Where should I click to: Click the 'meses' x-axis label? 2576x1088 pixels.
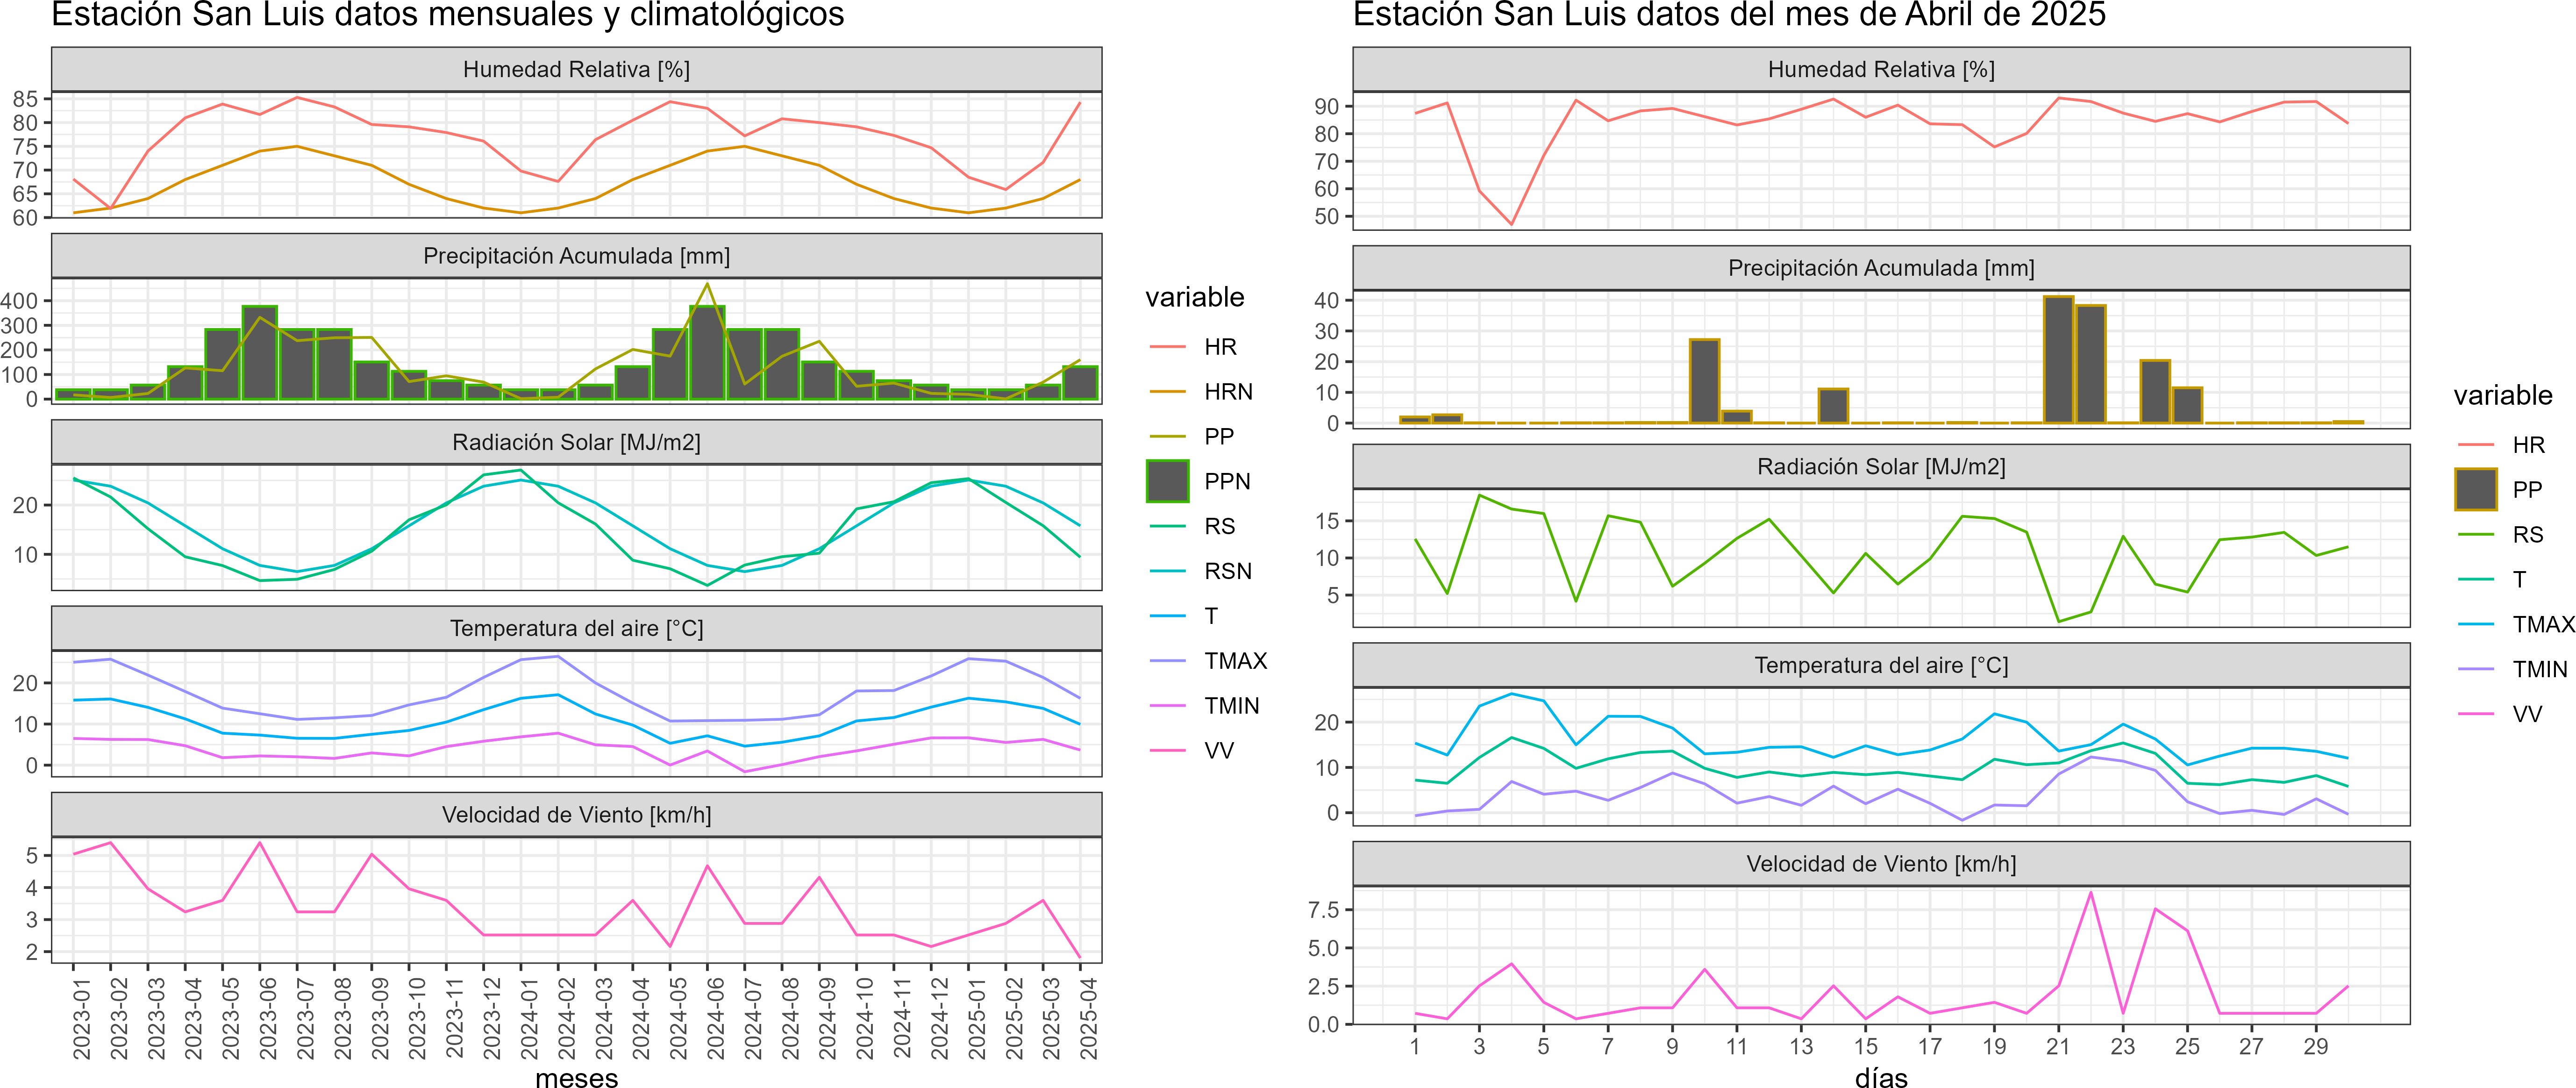[x=576, y=1078]
